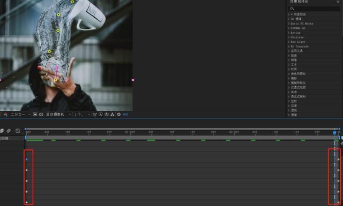This screenshot has width=343, height=206.
Task: Open the resolution dropdown showing 二分之一
Action: click(x=20, y=115)
